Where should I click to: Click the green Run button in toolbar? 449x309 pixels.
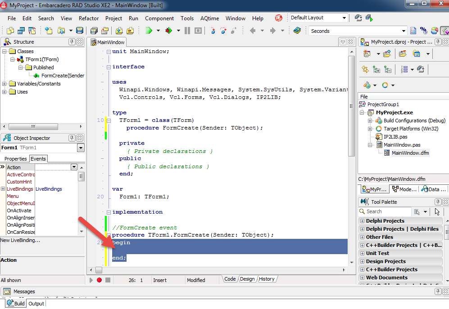click(149, 31)
